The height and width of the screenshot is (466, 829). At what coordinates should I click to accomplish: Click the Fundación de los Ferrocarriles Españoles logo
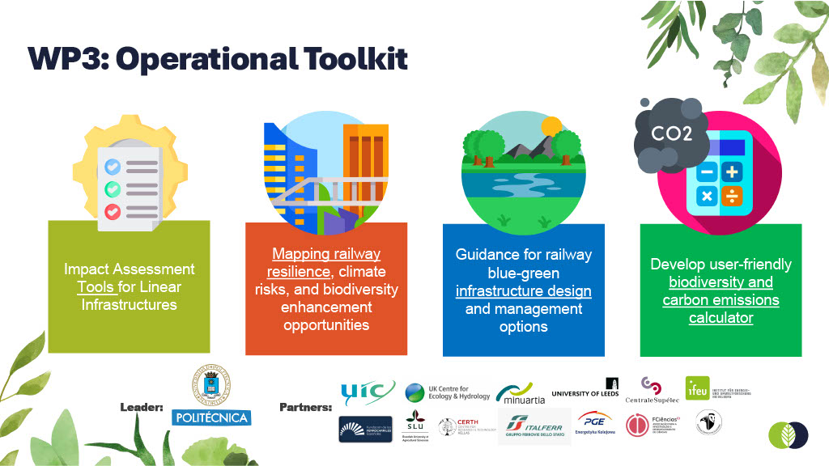[365, 429]
